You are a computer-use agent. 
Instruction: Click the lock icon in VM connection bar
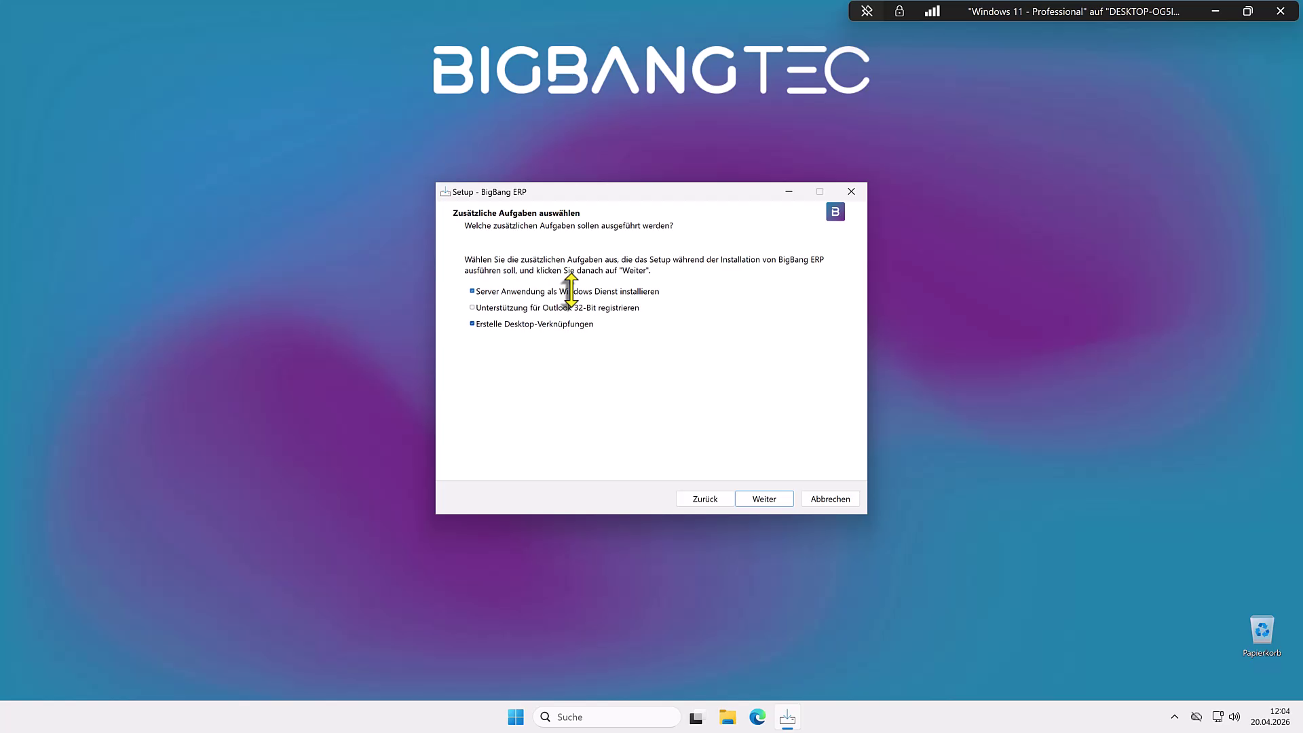(899, 11)
